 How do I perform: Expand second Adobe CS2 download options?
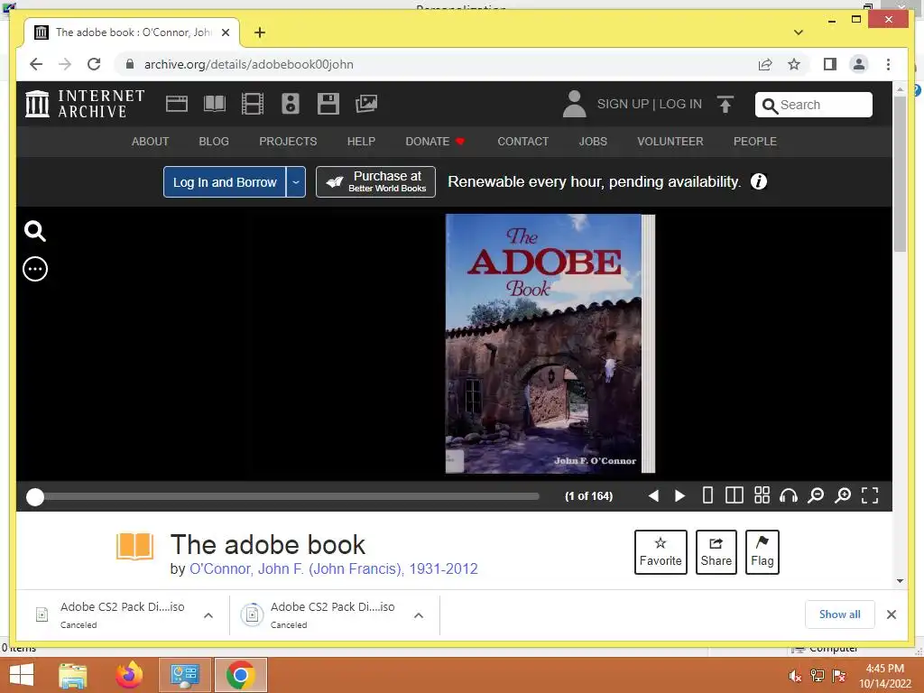click(419, 615)
